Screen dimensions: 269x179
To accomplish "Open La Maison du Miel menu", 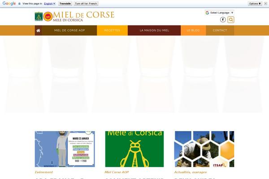I will [154, 30].
